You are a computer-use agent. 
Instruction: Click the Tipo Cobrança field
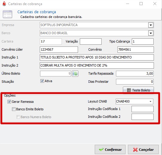tap(143, 42)
